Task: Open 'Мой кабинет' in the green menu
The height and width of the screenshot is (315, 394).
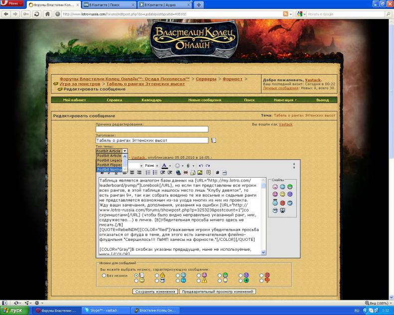Action: point(74,100)
